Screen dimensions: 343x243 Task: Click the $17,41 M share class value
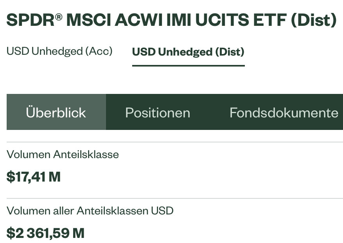34,177
